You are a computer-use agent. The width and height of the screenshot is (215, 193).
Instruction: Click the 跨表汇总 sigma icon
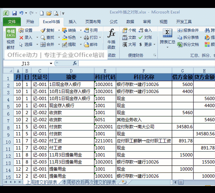click(167, 33)
